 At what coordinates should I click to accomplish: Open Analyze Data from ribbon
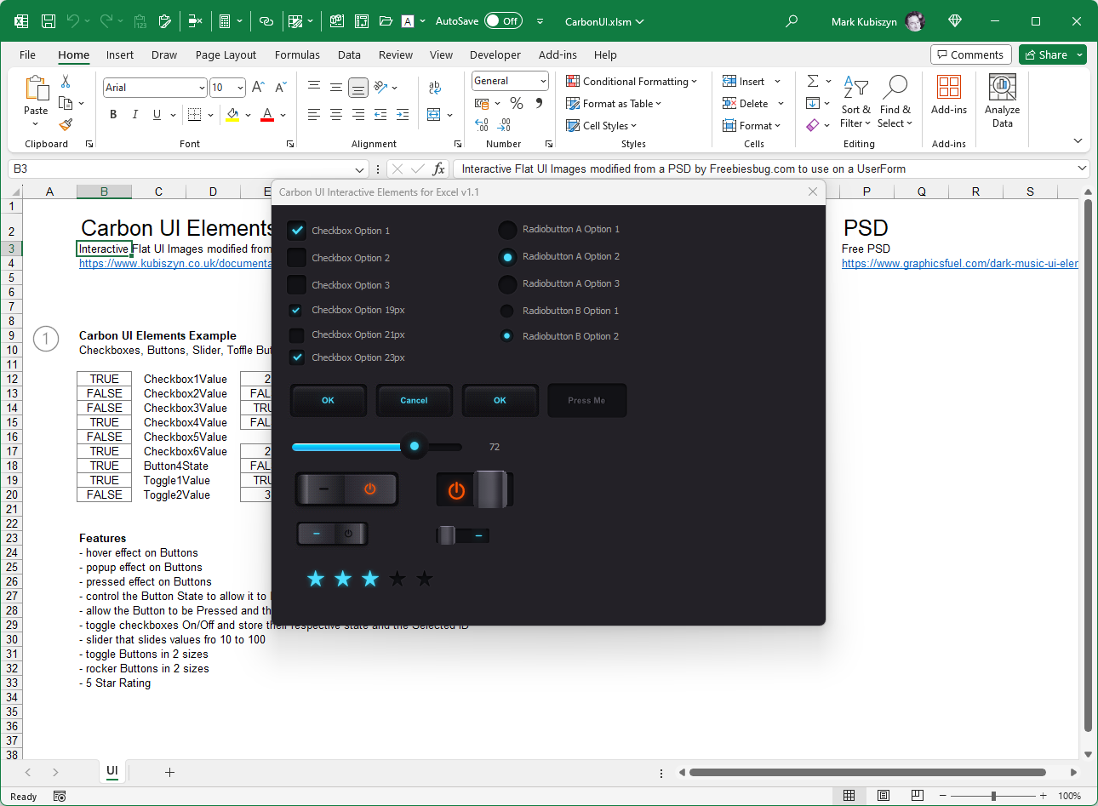tap(1002, 100)
